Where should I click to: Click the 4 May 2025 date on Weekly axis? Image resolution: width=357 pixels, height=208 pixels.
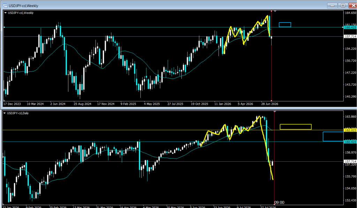point(152,104)
